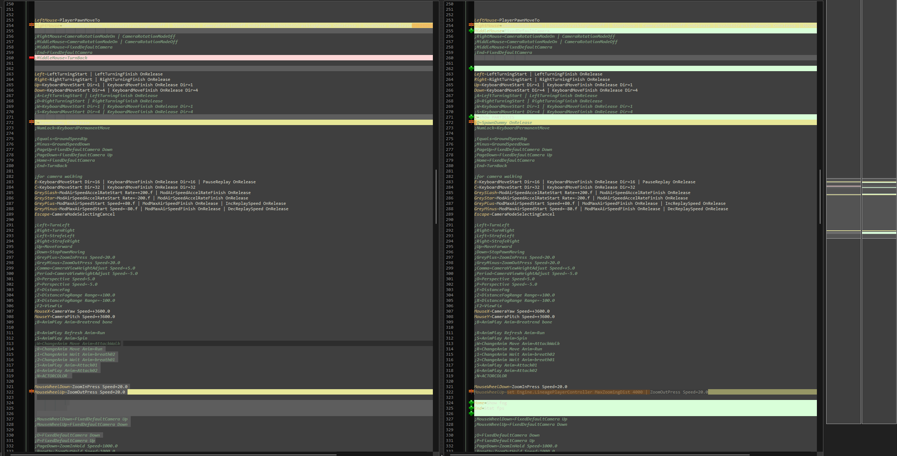Click changed-line marker at line 254, right pane
The height and width of the screenshot is (456, 897).
(471, 25)
